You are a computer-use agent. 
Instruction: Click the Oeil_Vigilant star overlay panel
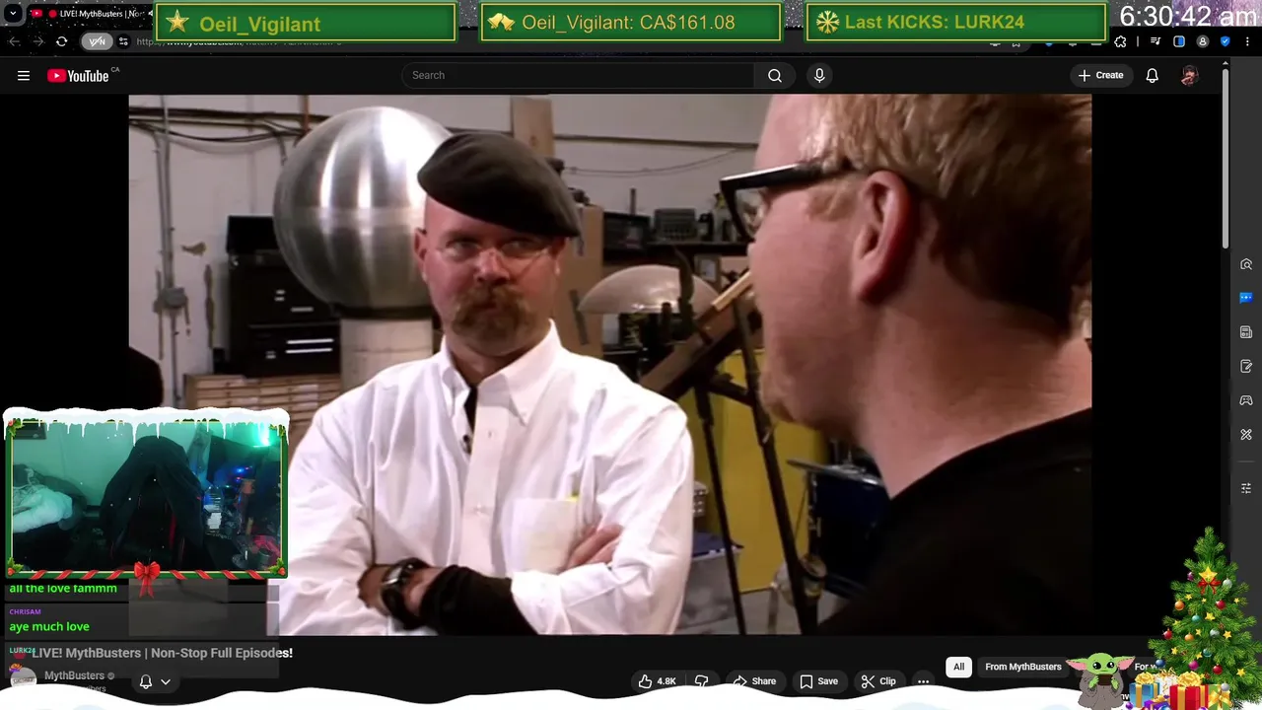[x=307, y=22]
